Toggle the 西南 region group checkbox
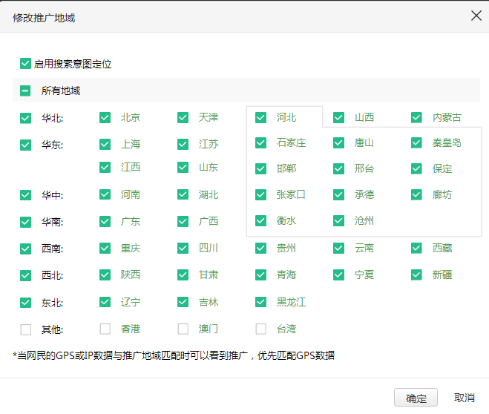Screen dimensions: 489x414 click(26, 249)
